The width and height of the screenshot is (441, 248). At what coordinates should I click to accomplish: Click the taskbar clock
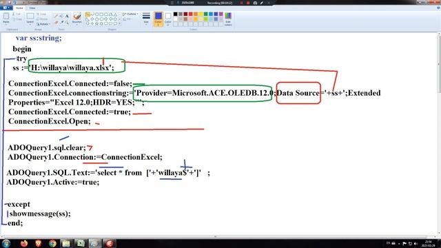pyautogui.click(x=429, y=243)
